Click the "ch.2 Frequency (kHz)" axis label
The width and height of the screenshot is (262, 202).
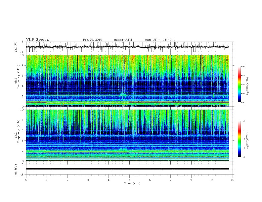pos(17,131)
